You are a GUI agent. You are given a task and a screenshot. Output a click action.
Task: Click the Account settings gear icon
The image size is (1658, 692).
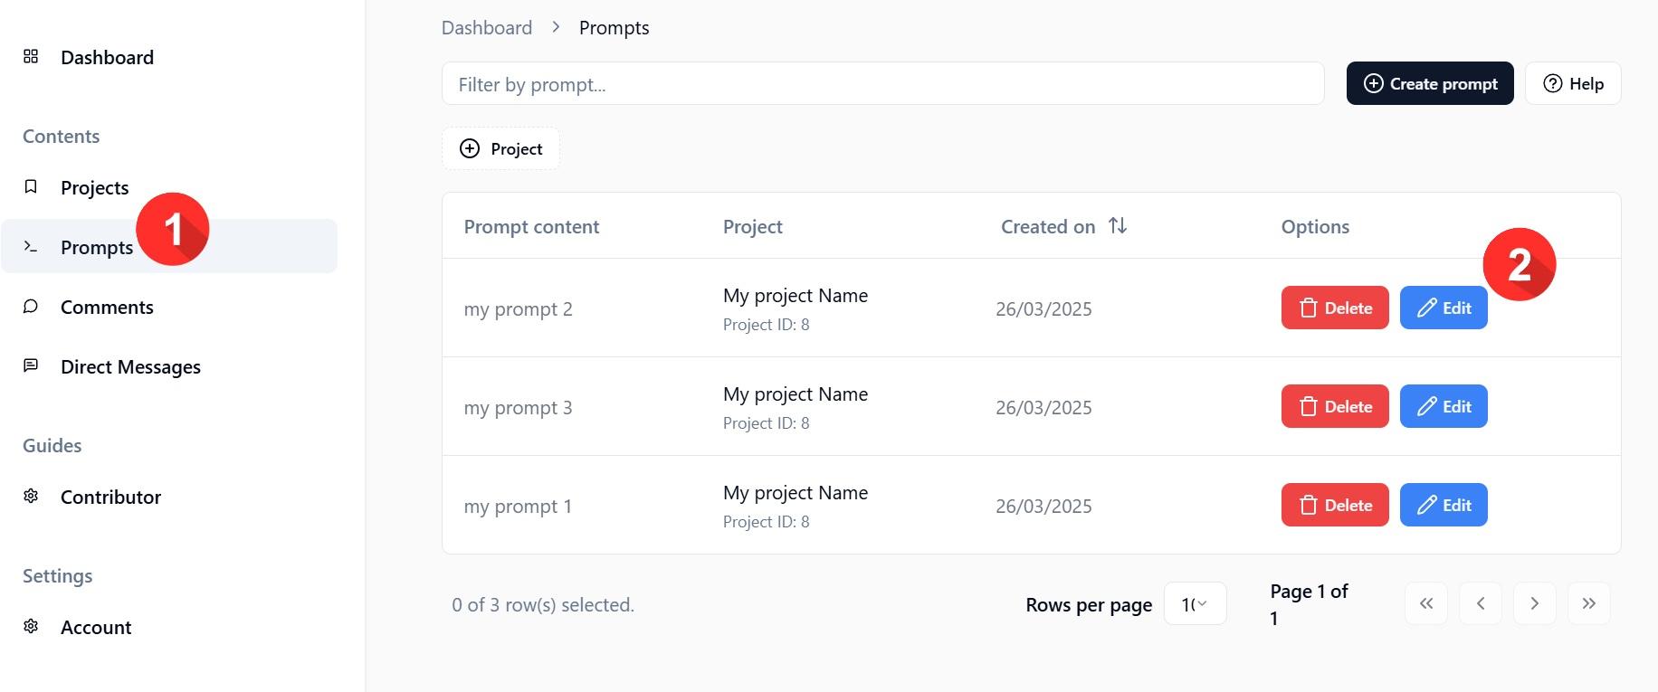coord(31,627)
